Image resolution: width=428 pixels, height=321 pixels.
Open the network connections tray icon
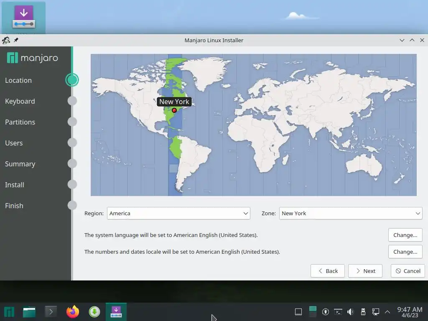(376, 312)
